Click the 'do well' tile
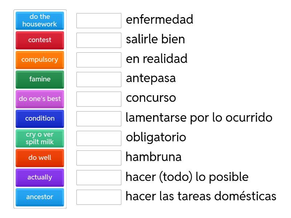This screenshot has width=291, height=218. tap(40, 158)
